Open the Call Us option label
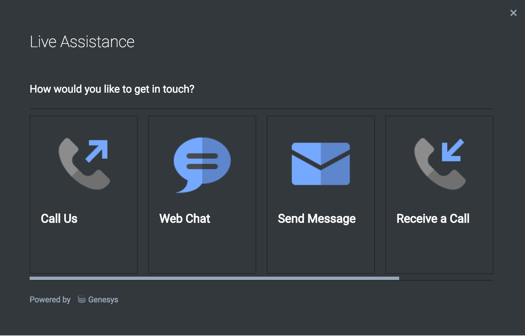This screenshot has width=525, height=336. 59,219
